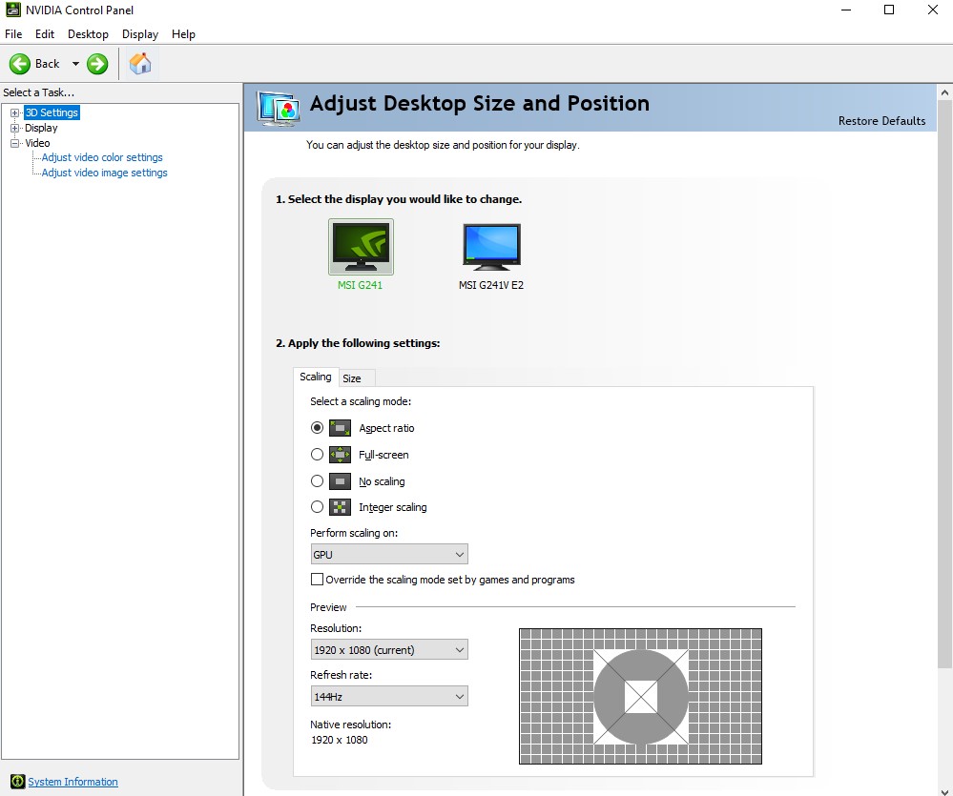Open the Edit menu

pos(45,34)
